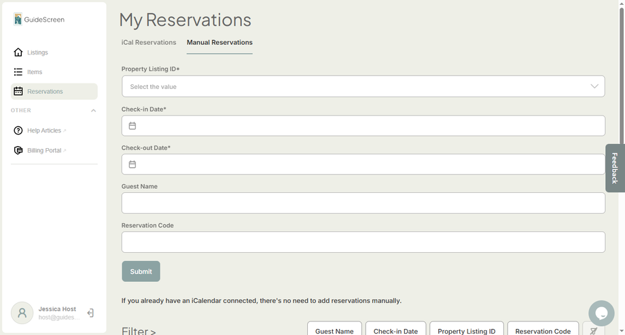Filter by Guest Name button
The width and height of the screenshot is (625, 335).
click(334, 330)
